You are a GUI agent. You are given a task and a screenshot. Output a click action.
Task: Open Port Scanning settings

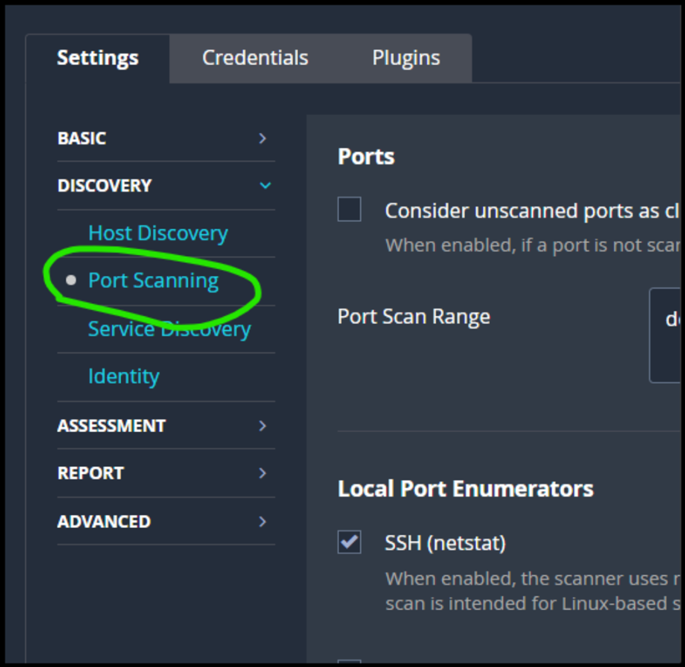(x=153, y=281)
